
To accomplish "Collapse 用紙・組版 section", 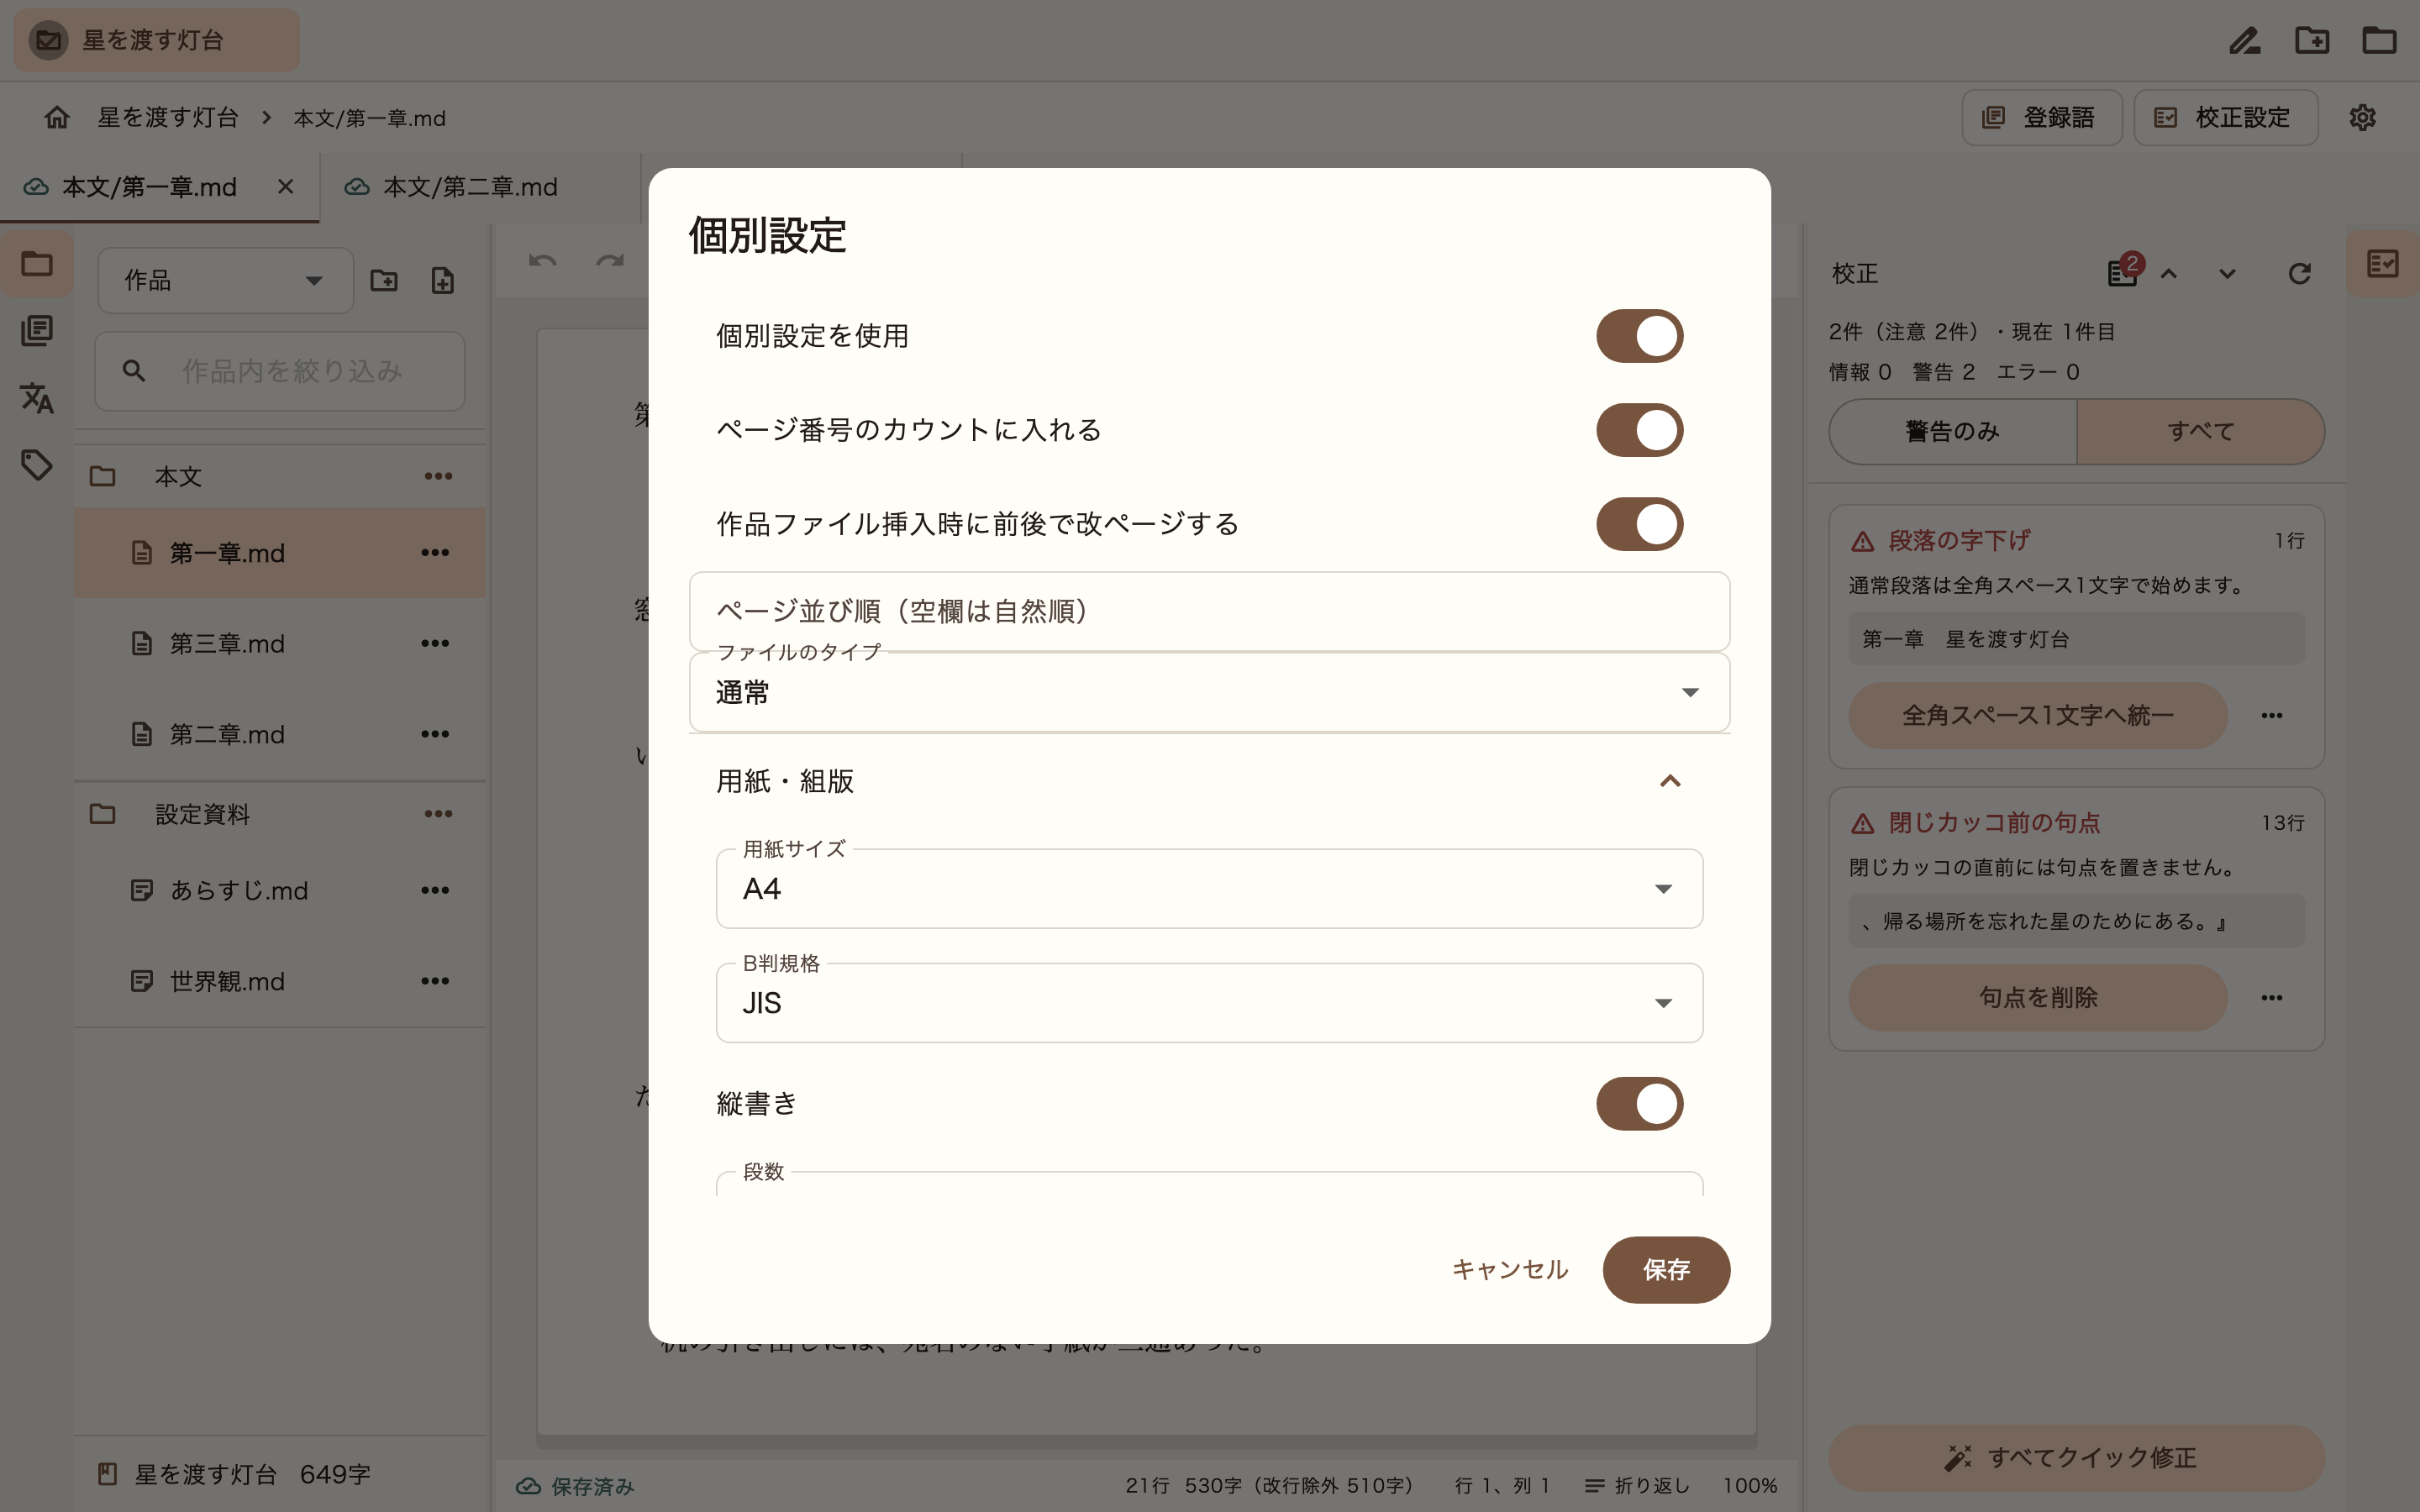I will (x=1209, y=781).
